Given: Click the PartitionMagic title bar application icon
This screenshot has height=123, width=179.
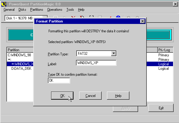Looking at the screenshot, I should click(4, 4).
